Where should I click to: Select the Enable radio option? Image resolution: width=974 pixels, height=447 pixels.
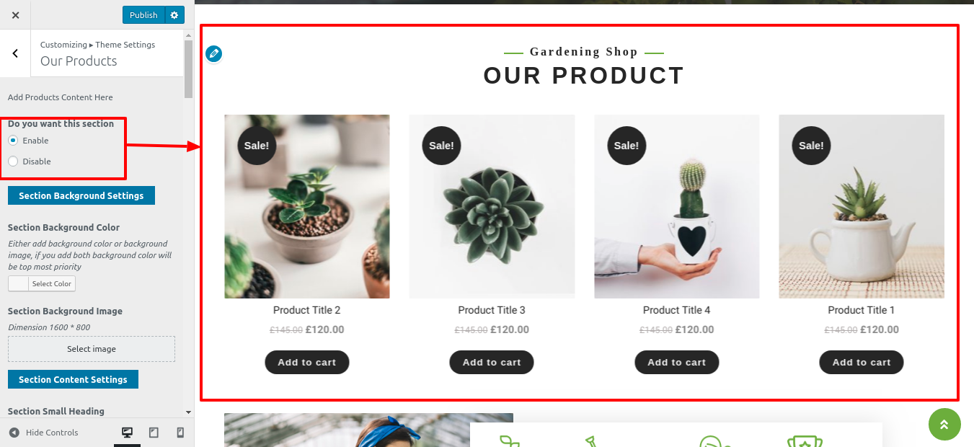point(13,141)
